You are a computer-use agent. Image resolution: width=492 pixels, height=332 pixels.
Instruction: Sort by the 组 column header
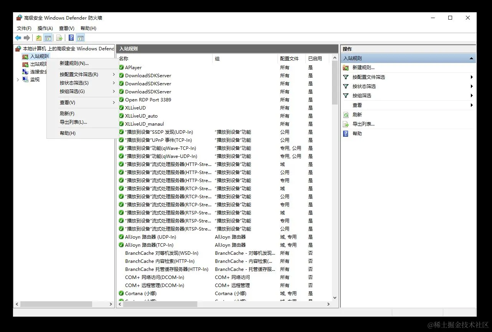[x=245, y=58]
